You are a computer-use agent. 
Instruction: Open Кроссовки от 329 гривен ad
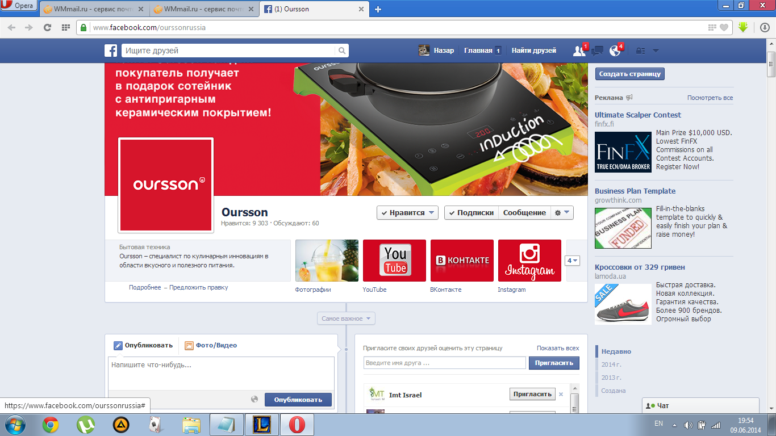coord(640,267)
